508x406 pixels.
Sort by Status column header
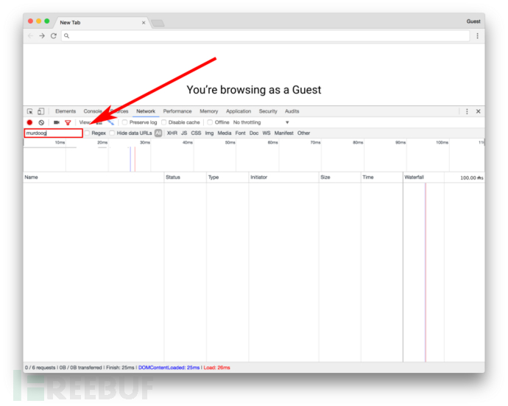click(x=185, y=178)
